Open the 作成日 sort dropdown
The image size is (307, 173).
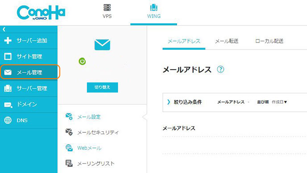point(279,102)
